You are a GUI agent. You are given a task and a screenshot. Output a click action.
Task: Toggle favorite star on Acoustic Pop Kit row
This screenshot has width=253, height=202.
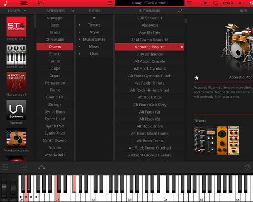pos(182,47)
